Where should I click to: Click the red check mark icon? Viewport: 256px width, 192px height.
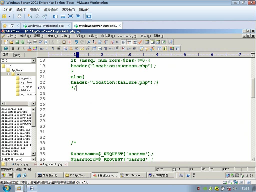pyautogui.click(x=140, y=42)
